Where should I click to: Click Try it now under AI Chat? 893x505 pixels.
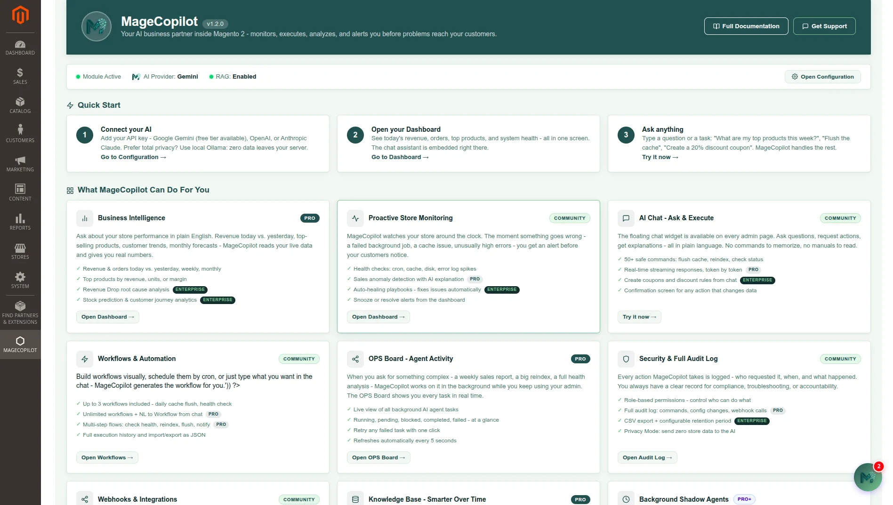(639, 317)
